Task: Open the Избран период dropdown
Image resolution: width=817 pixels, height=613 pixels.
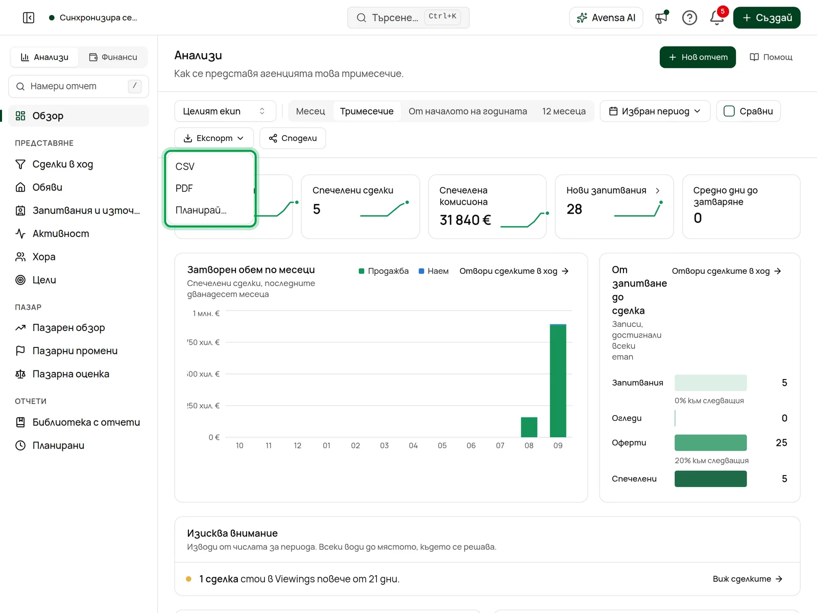Action: point(655,111)
